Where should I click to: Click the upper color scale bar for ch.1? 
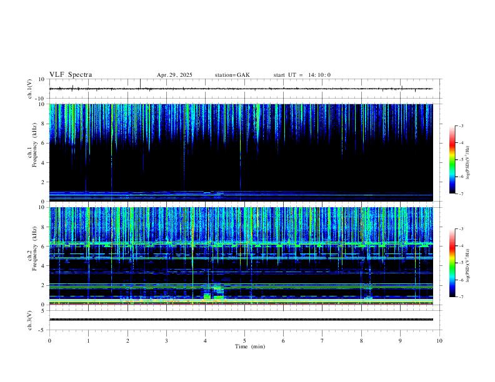tap(452, 160)
